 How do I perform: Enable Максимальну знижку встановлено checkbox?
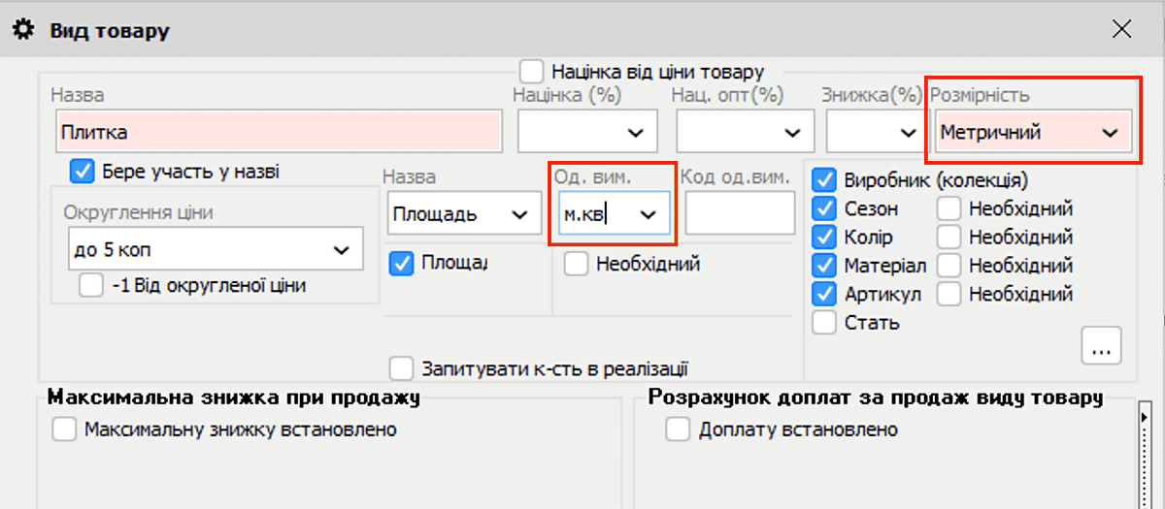(x=64, y=429)
